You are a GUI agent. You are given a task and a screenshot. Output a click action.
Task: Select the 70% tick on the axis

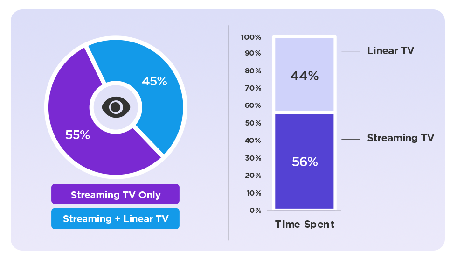(x=253, y=88)
